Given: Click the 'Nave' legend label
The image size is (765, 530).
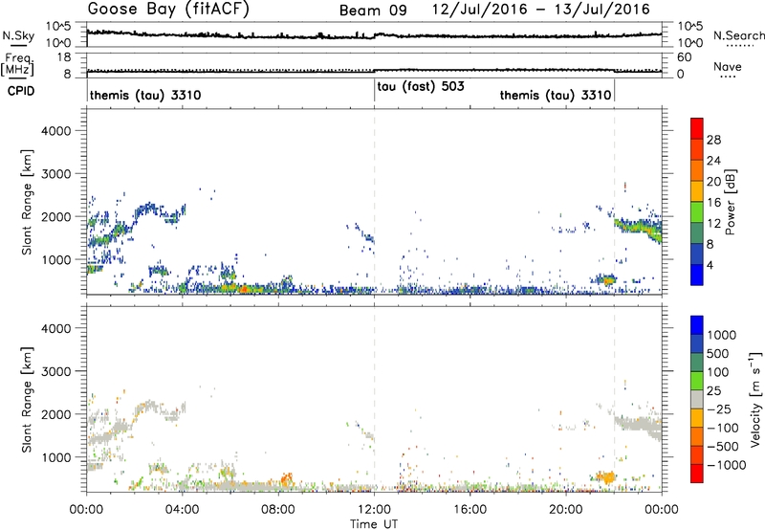Looking at the screenshot, I should pyautogui.click(x=728, y=67).
